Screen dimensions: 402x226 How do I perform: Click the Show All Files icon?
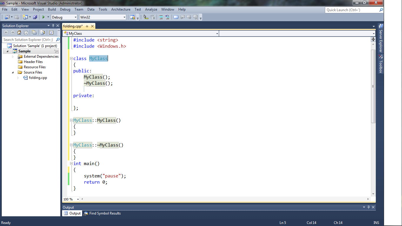pos(43,32)
